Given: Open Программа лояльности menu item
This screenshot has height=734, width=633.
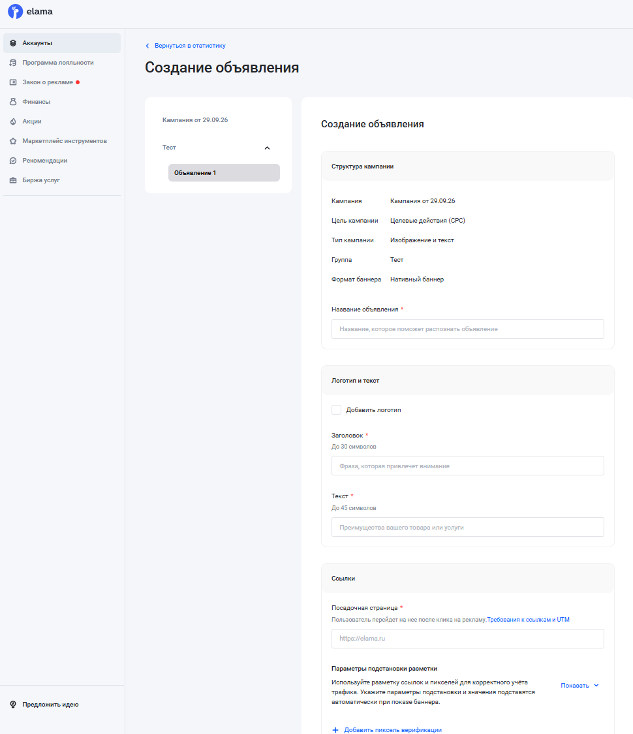Looking at the screenshot, I should (62, 63).
